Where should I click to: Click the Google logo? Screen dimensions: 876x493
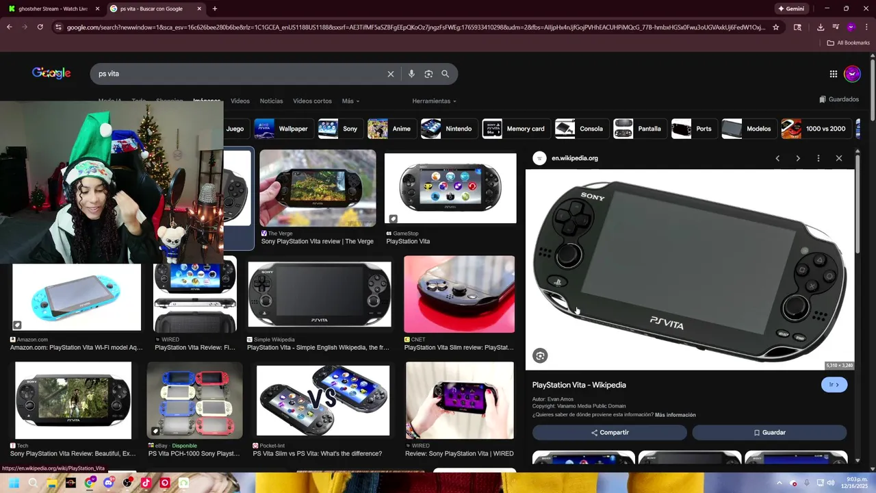coord(51,73)
